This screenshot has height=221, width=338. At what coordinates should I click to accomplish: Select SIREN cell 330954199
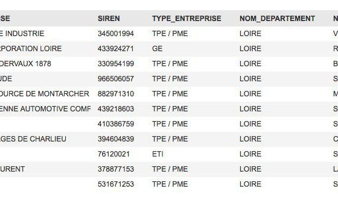[x=116, y=64]
